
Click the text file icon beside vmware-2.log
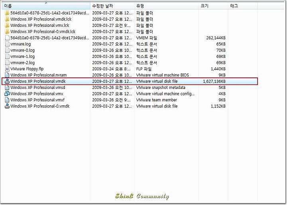pyautogui.click(x=7, y=63)
